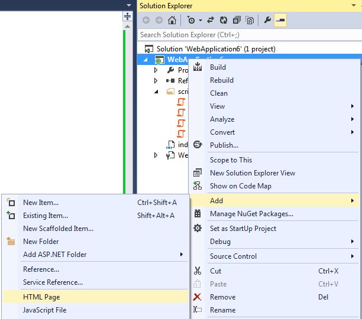Select Service Reference...
The width and height of the screenshot is (362, 319).
pos(96,282)
